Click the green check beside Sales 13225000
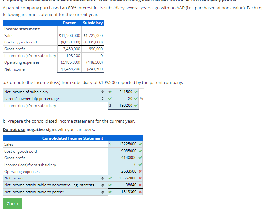The height and width of the screenshot is (209, 262). (x=140, y=144)
